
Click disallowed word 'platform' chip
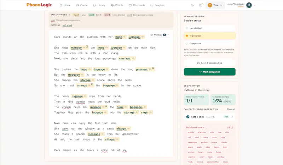[202, 132]
